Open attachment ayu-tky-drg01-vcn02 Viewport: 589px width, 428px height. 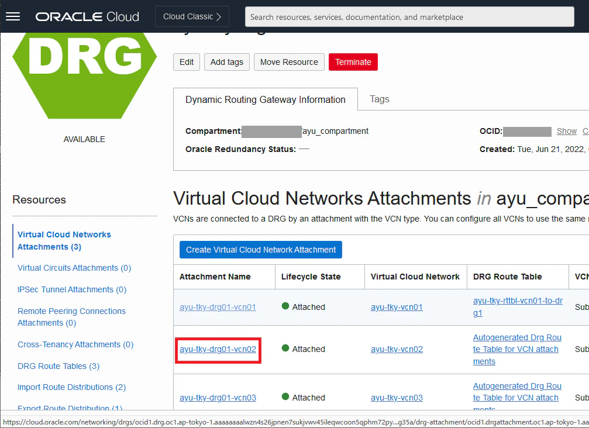point(218,349)
